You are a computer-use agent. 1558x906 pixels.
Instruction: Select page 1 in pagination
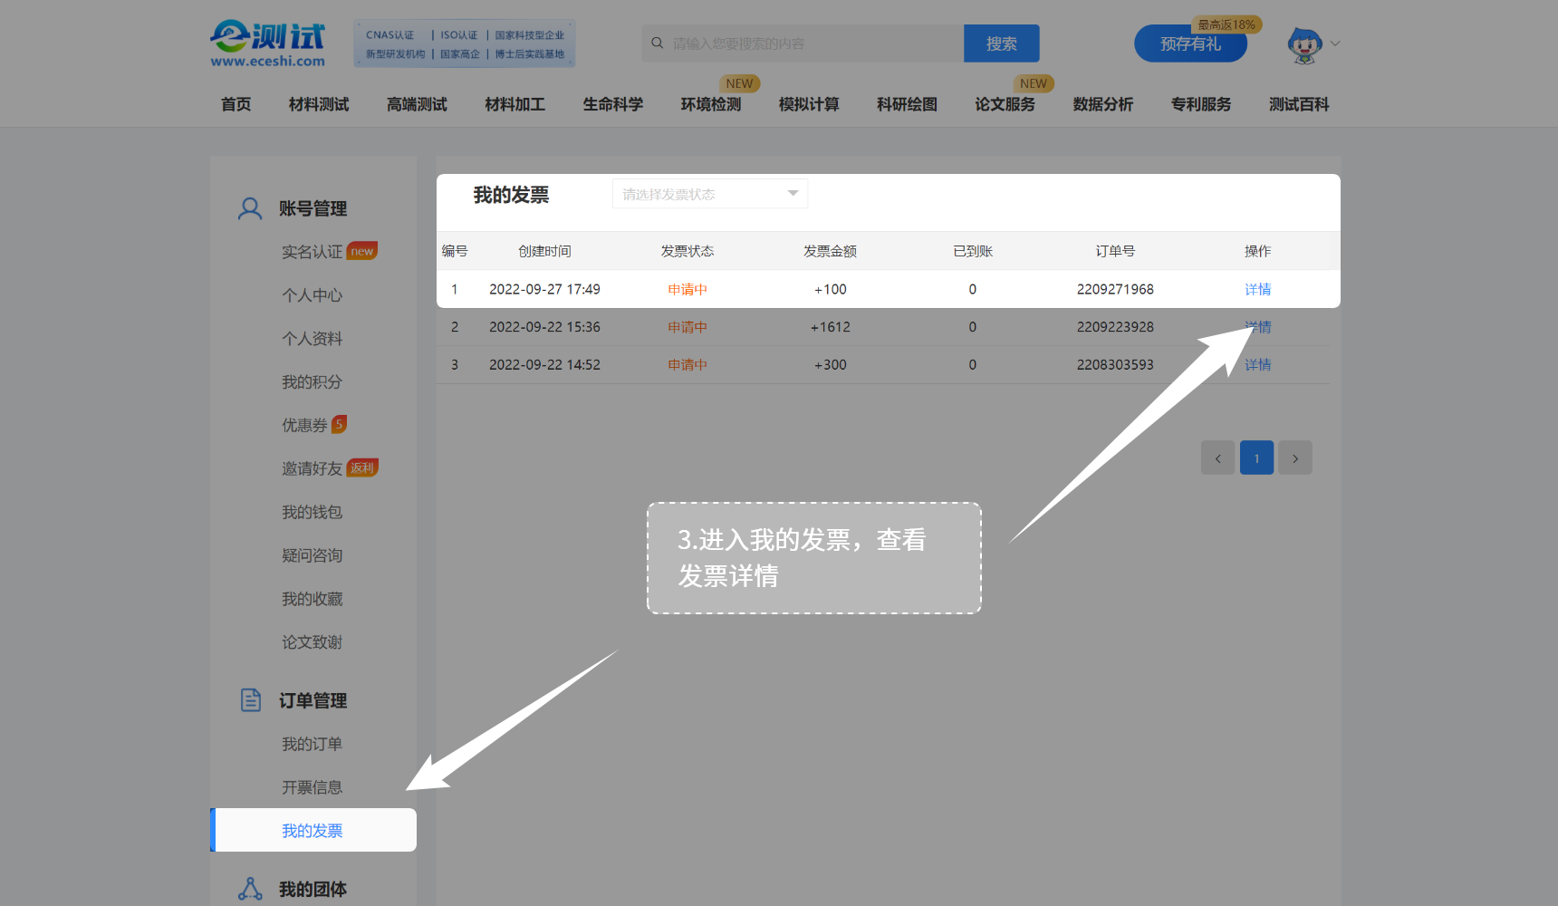pos(1256,458)
